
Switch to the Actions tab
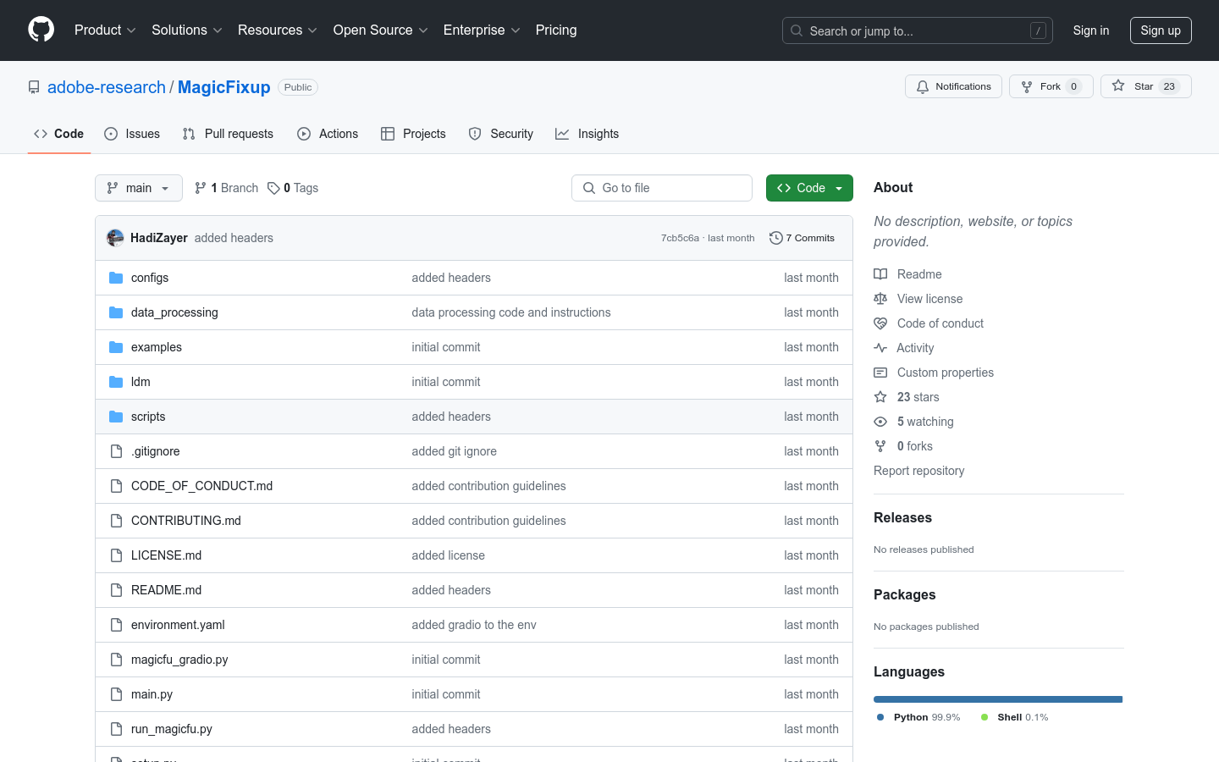(x=328, y=134)
